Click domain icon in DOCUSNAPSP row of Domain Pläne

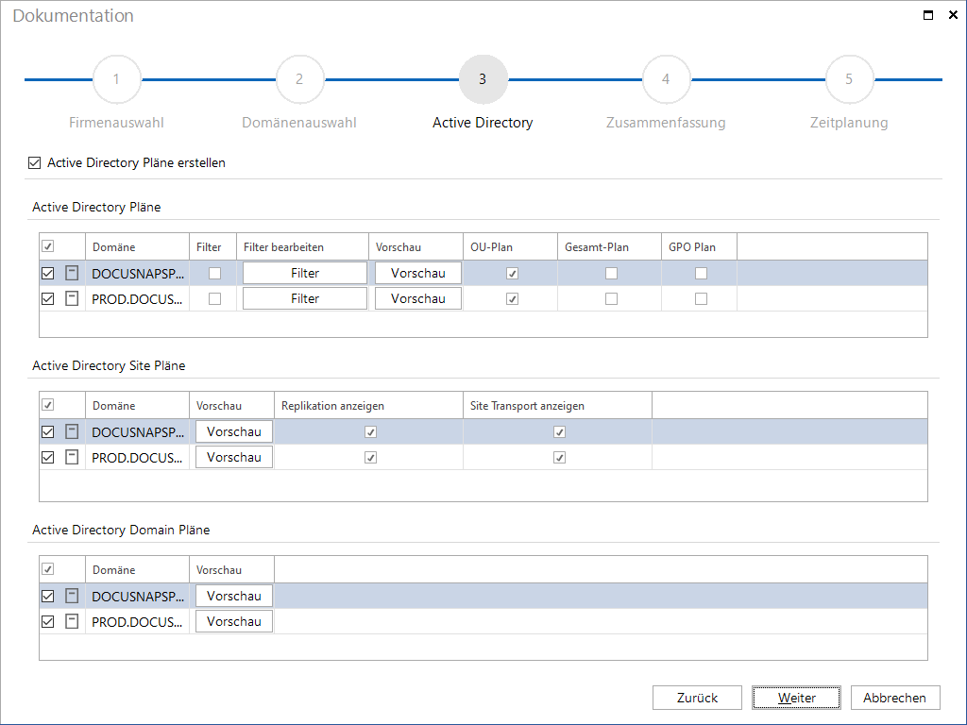(x=72, y=597)
